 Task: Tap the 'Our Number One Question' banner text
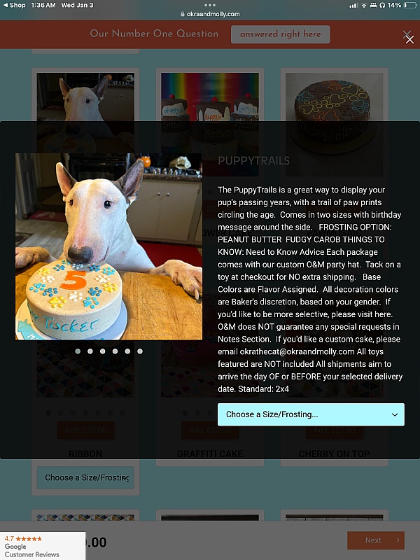point(154,34)
